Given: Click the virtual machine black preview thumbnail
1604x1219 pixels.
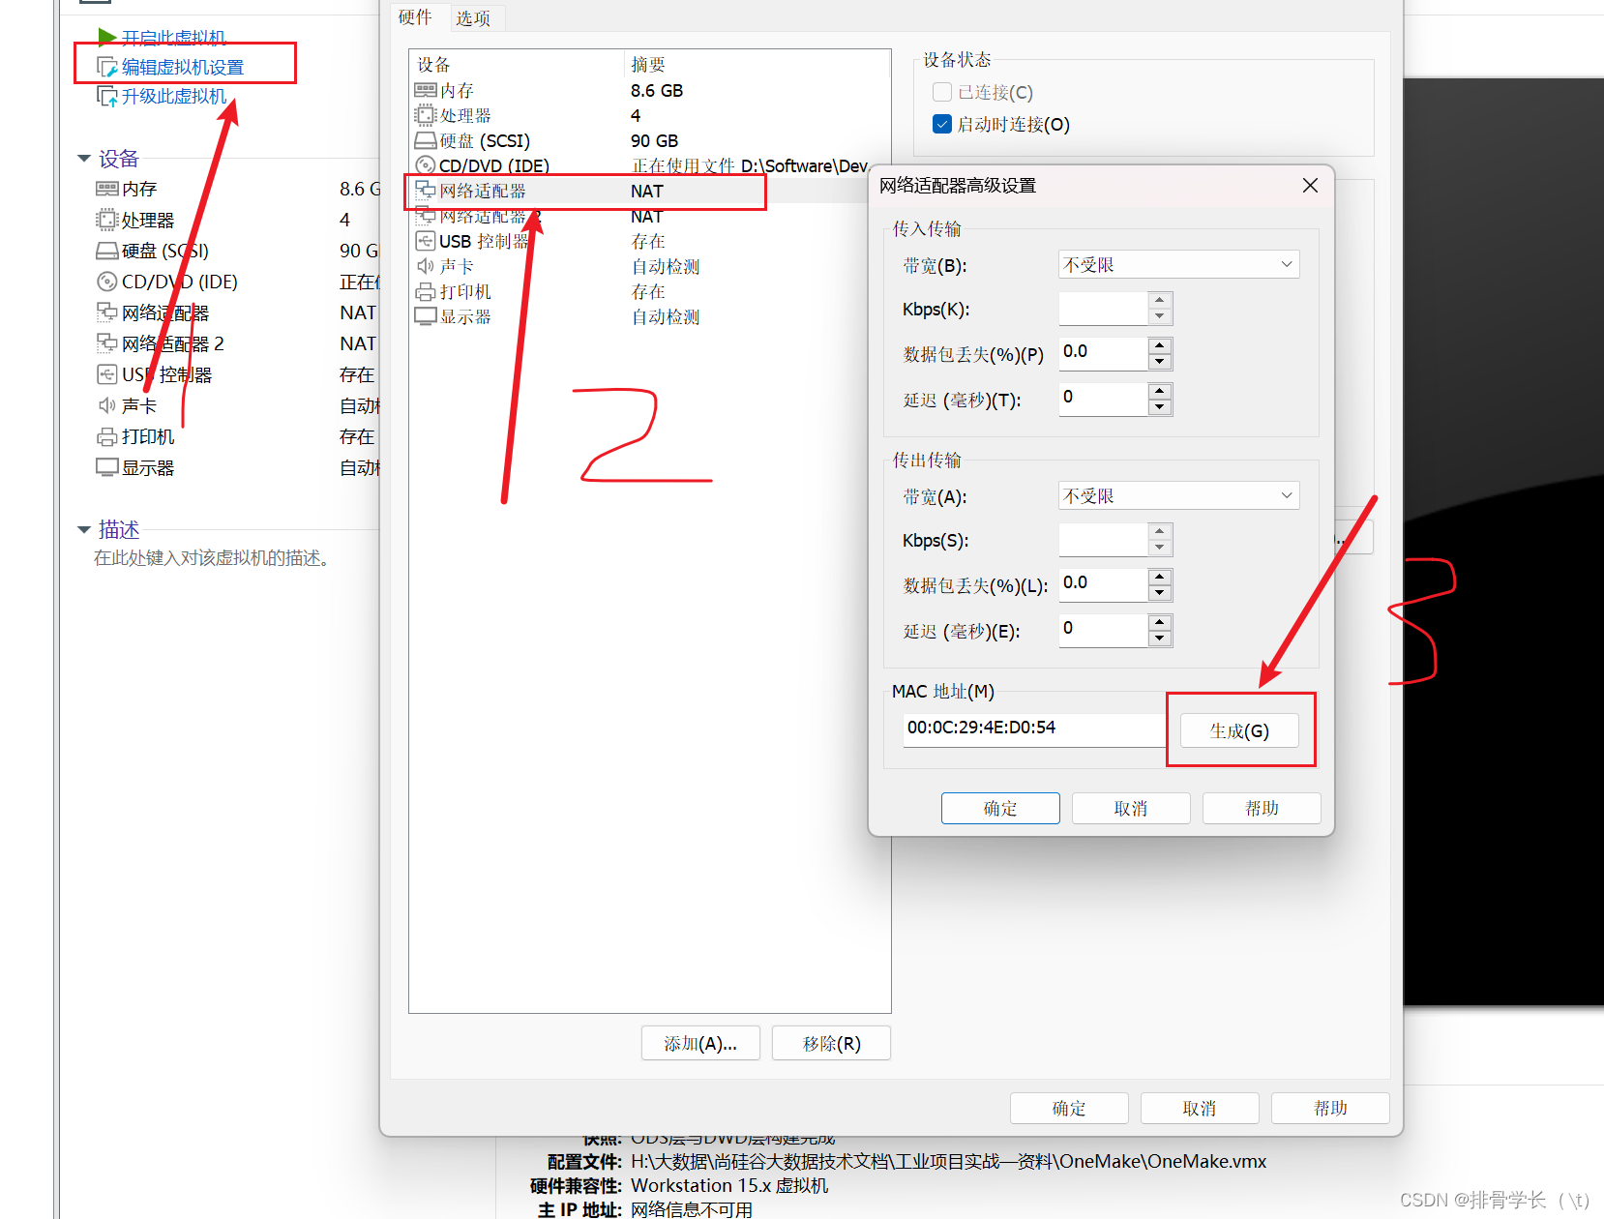Looking at the screenshot, I should (x=1503, y=542).
